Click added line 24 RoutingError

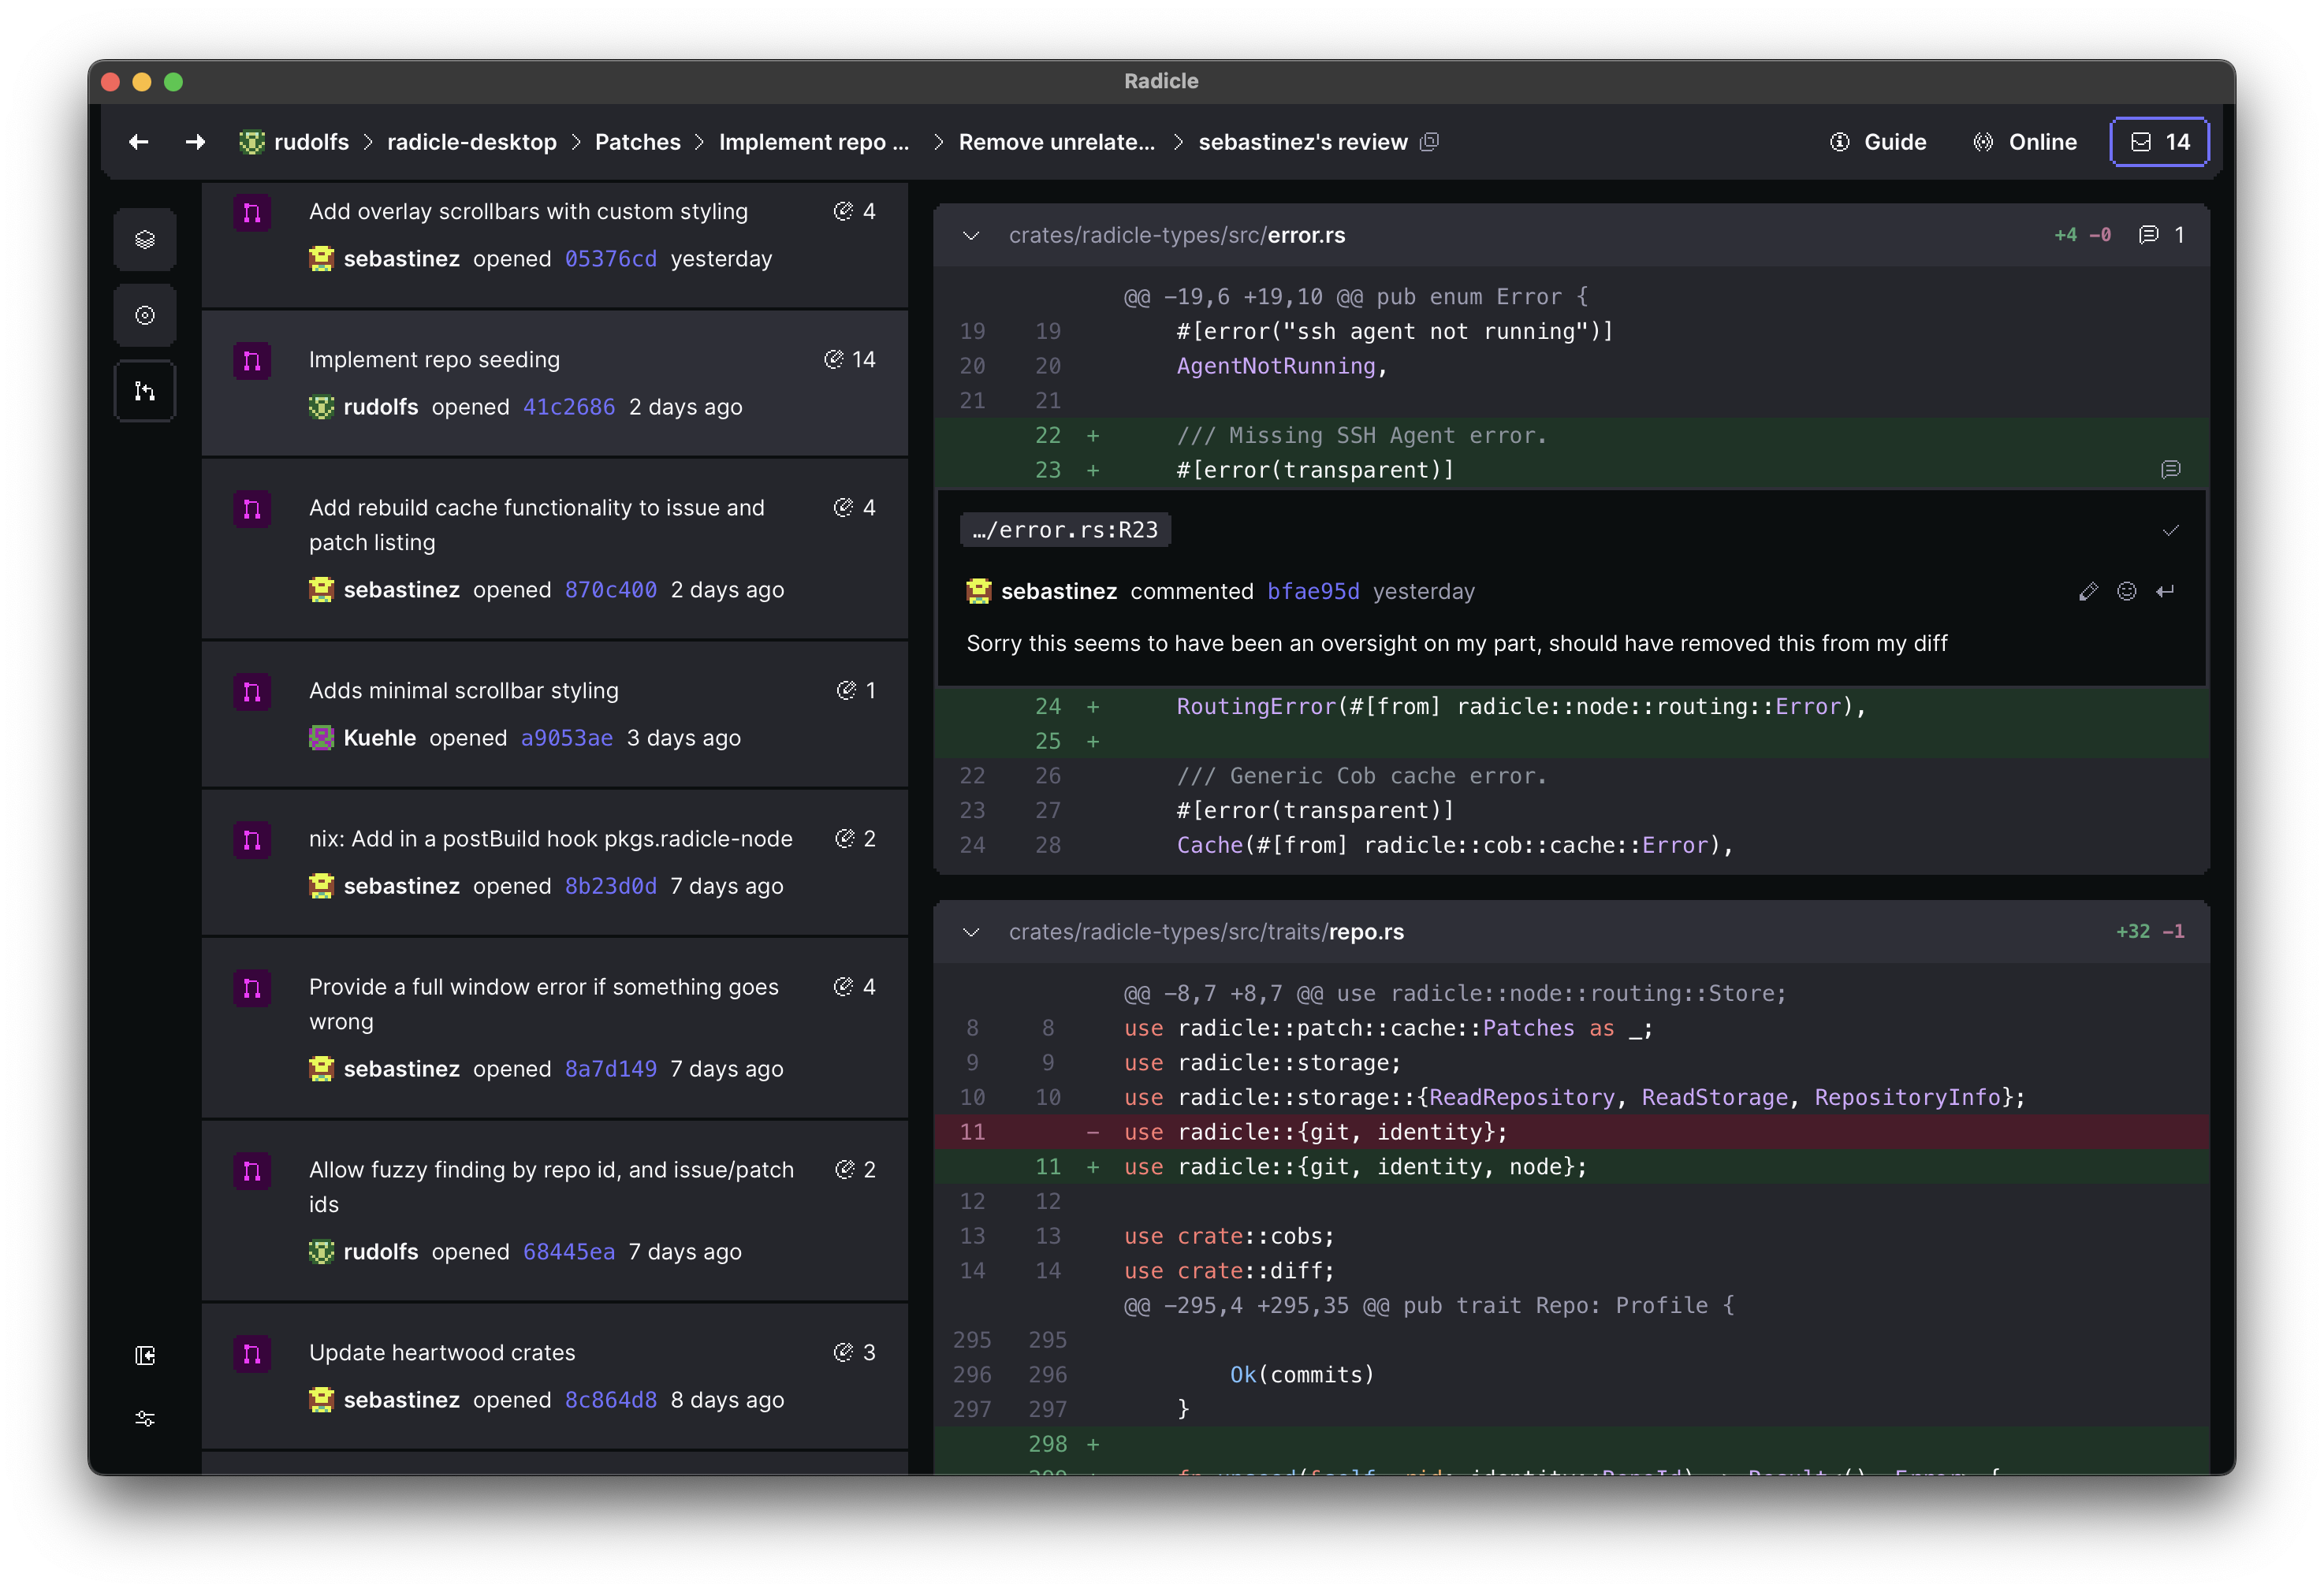tap(1572, 706)
